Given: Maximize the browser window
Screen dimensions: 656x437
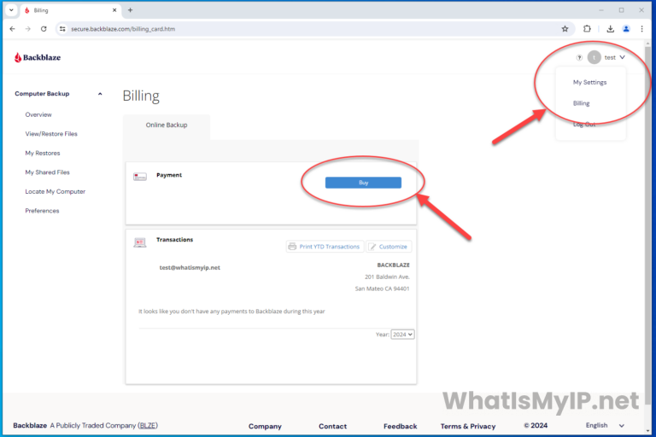Looking at the screenshot, I should tap(621, 10).
